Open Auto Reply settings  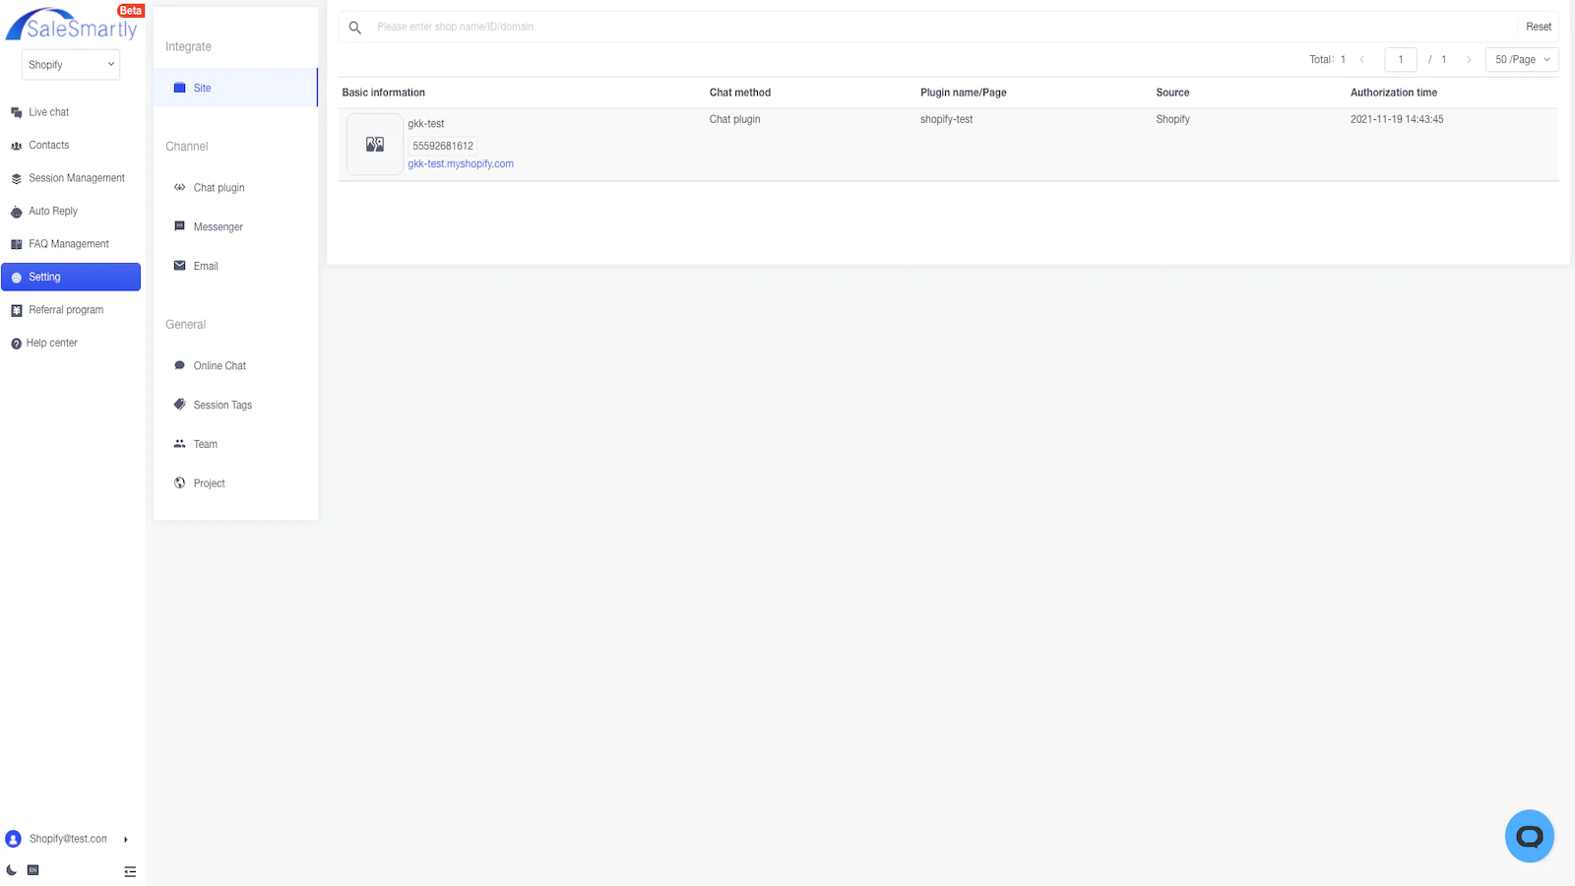tap(52, 212)
